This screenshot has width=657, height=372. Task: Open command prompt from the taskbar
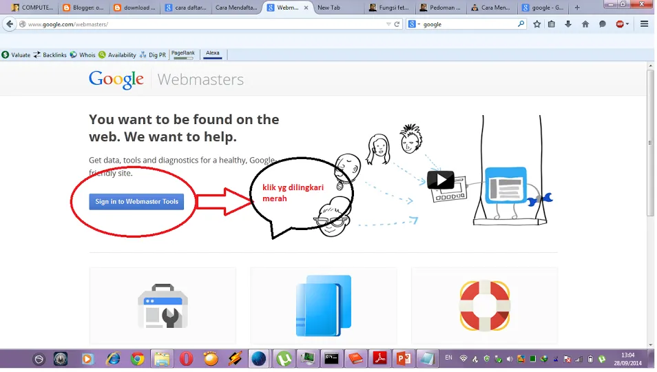coord(331,359)
